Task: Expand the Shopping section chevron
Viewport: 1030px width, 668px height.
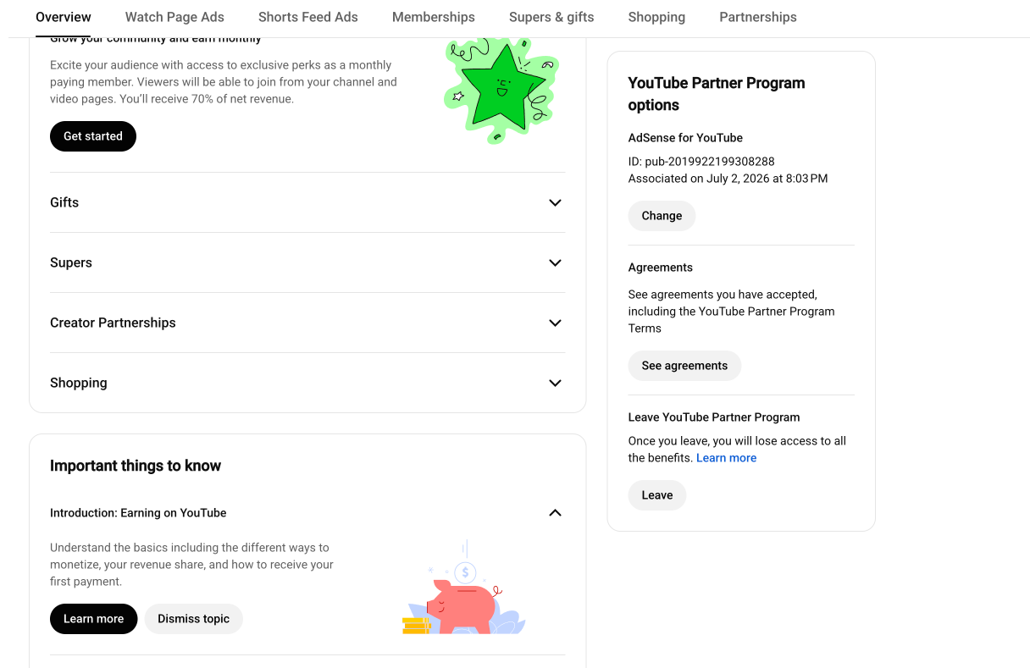Action: click(x=555, y=383)
